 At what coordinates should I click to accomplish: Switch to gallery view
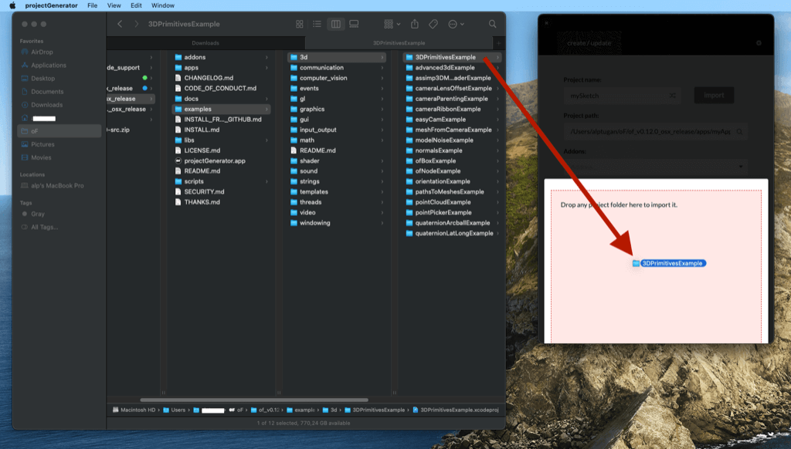[x=354, y=24]
